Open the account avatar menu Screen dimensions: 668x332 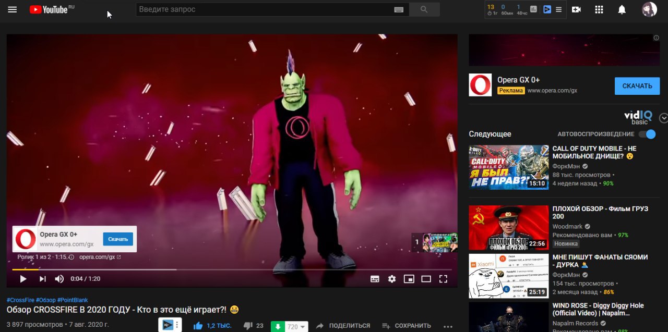click(649, 9)
